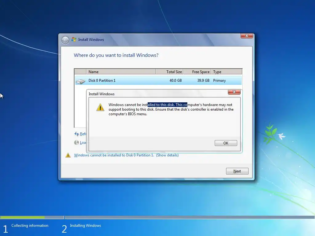Click the Total Size column header
The image size is (315, 236).
pyautogui.click(x=169, y=72)
